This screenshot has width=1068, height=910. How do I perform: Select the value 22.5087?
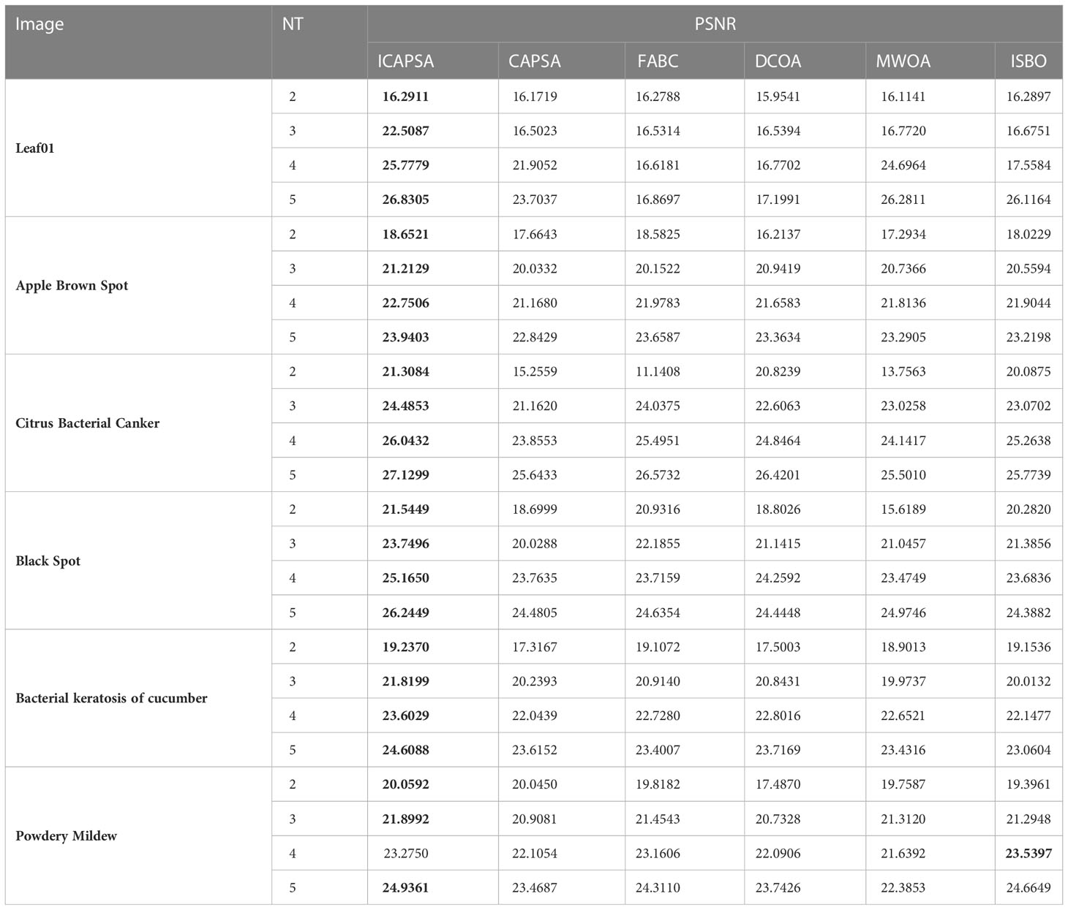pyautogui.click(x=405, y=131)
